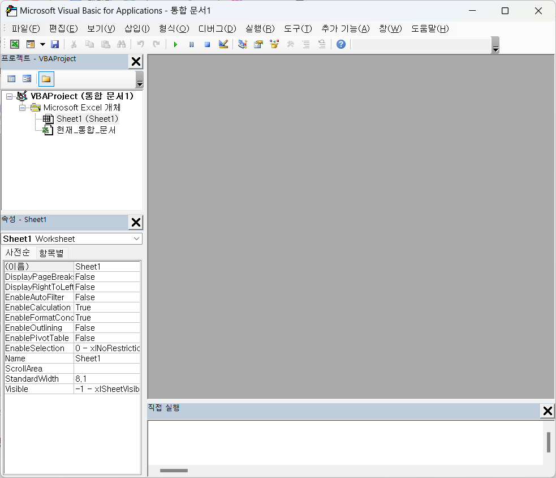Screen dimensions: 556x478
Task: Open the 디버그(D) menu
Action: point(217,29)
